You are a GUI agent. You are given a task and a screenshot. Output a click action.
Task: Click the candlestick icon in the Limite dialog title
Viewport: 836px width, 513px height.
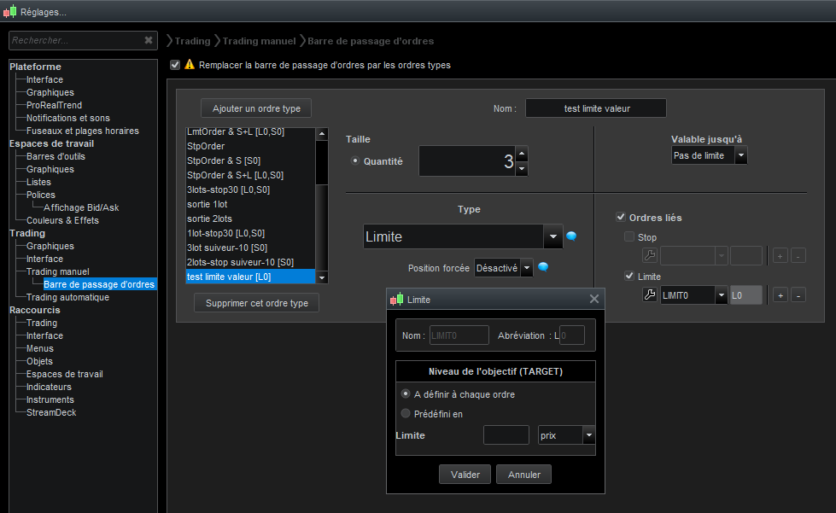click(397, 300)
